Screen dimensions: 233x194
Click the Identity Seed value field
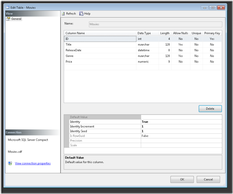[x=181, y=131]
